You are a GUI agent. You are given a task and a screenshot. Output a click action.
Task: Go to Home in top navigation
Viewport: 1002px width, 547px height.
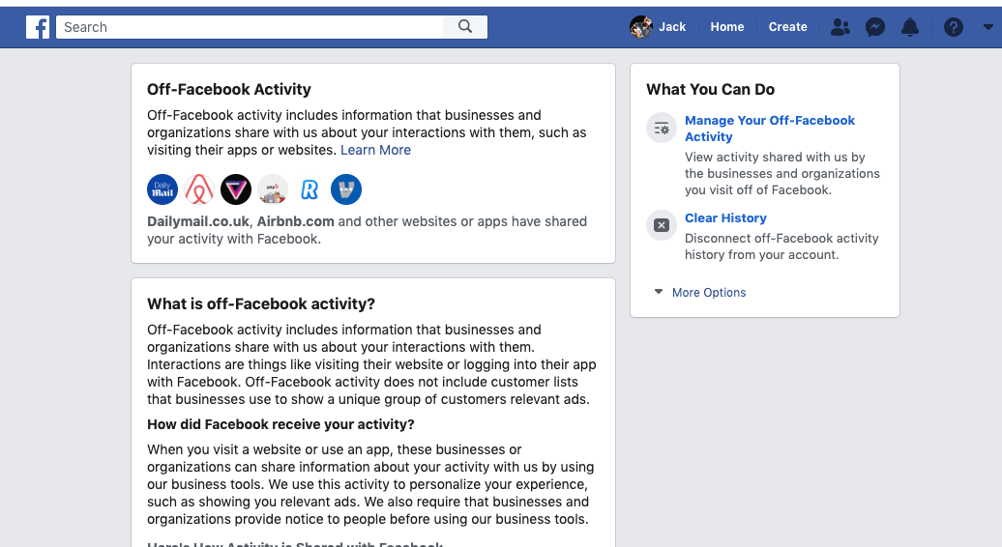[727, 27]
